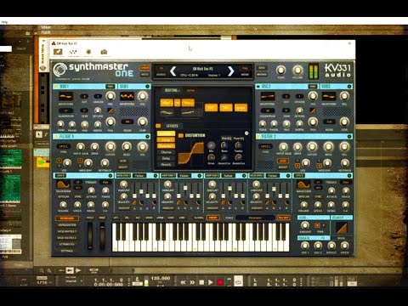
Task: Toggle Filter 2 enable switch
Action: (x=258, y=137)
